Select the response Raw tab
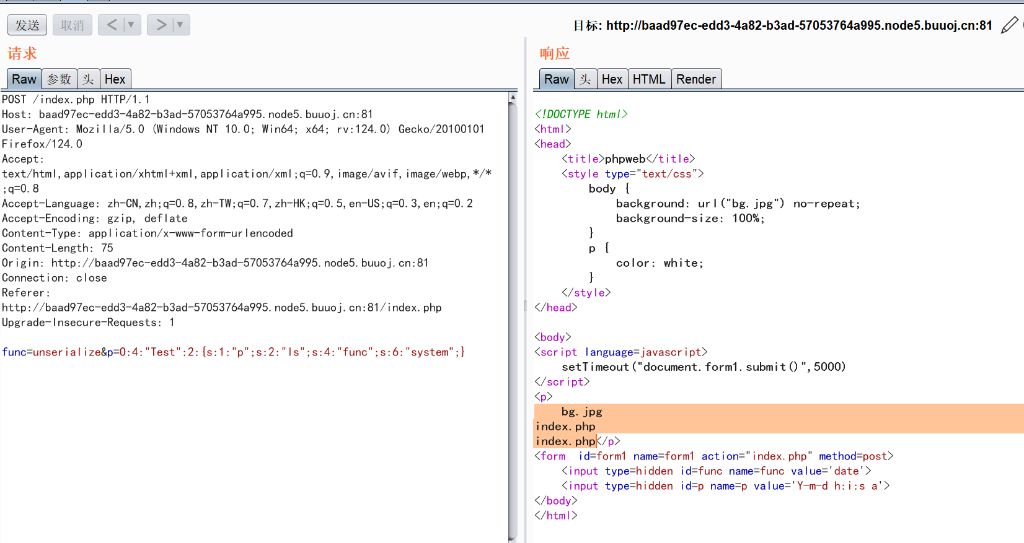The width and height of the screenshot is (1024, 543). [557, 79]
